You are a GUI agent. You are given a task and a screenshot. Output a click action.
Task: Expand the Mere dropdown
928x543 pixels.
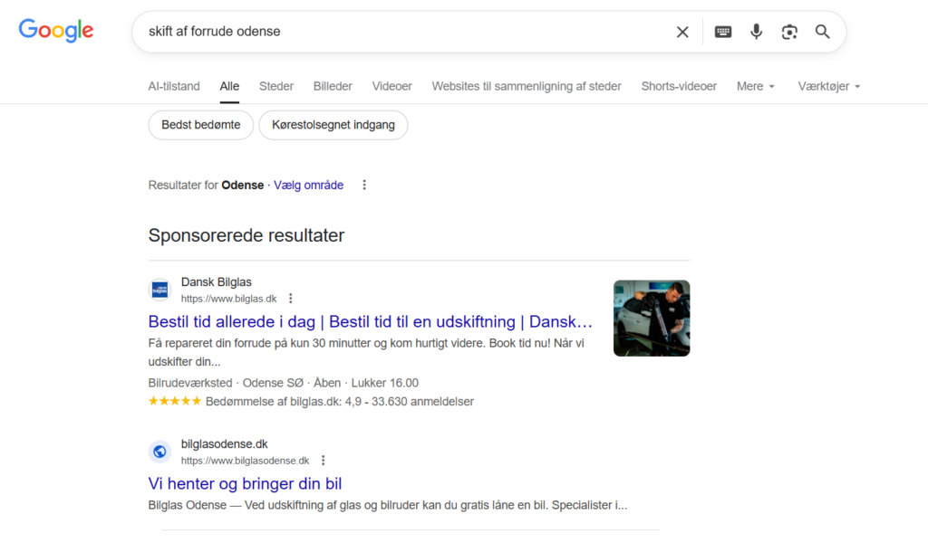click(x=756, y=86)
